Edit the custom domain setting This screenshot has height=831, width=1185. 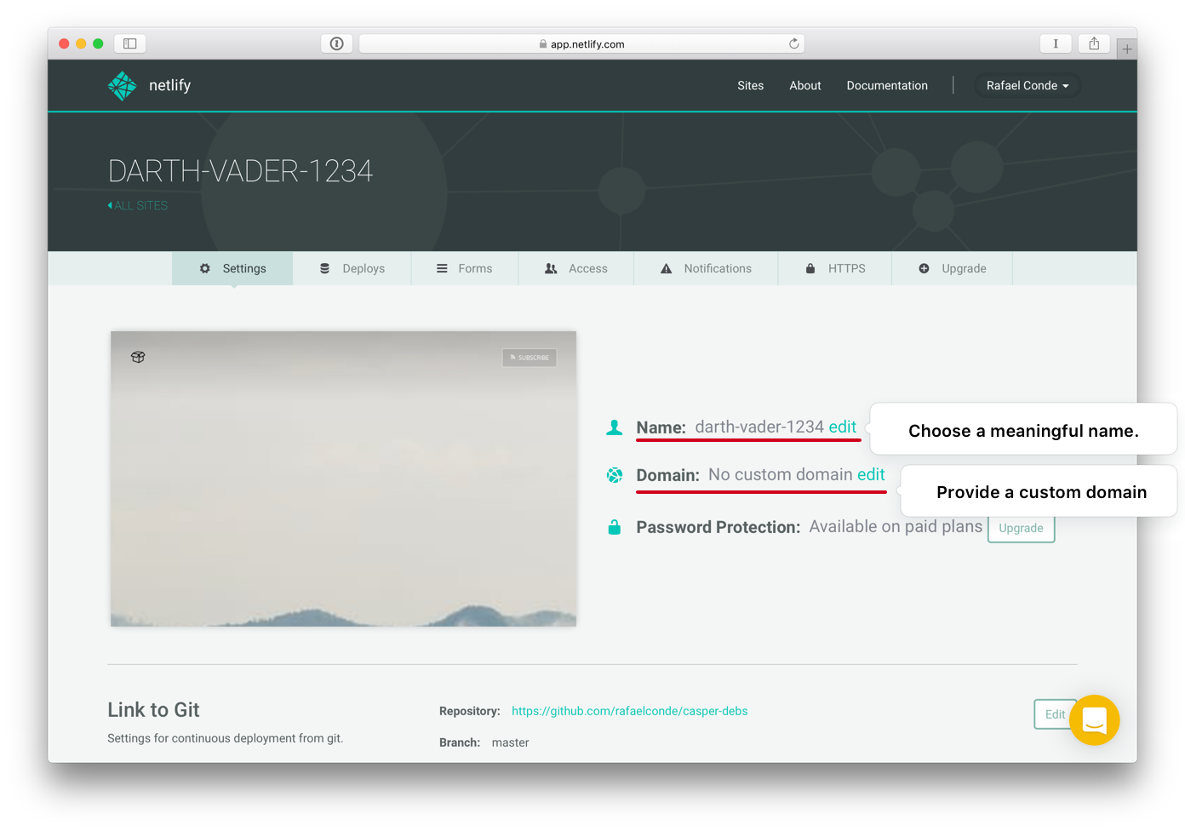click(x=871, y=474)
